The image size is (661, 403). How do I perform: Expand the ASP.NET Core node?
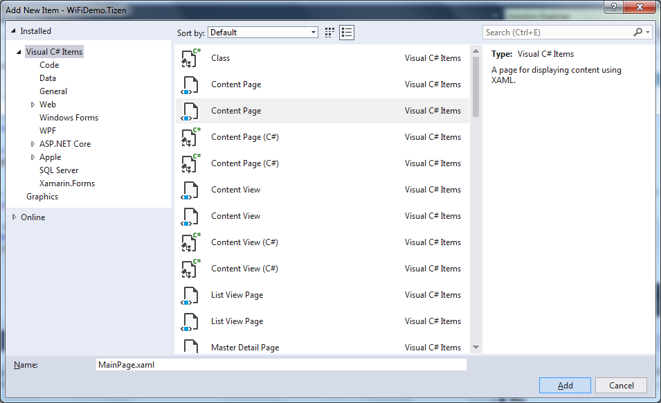33,144
